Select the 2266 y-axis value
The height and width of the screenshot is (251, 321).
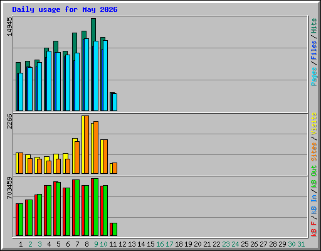click(x=9, y=121)
